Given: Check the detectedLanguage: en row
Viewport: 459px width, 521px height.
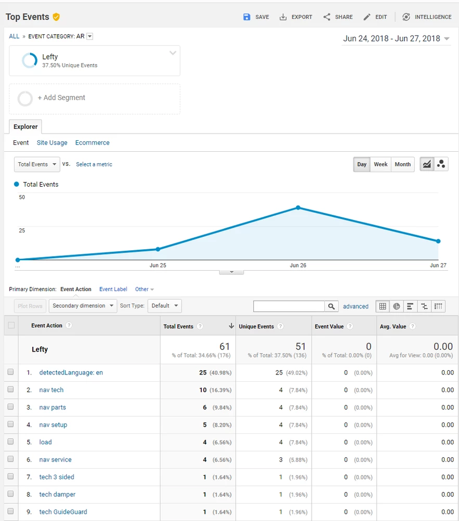Looking at the screenshot, I should [x=10, y=372].
